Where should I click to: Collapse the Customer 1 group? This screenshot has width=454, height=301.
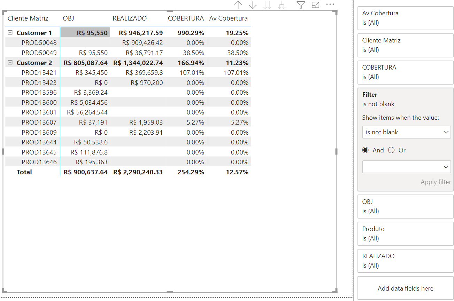click(10, 32)
